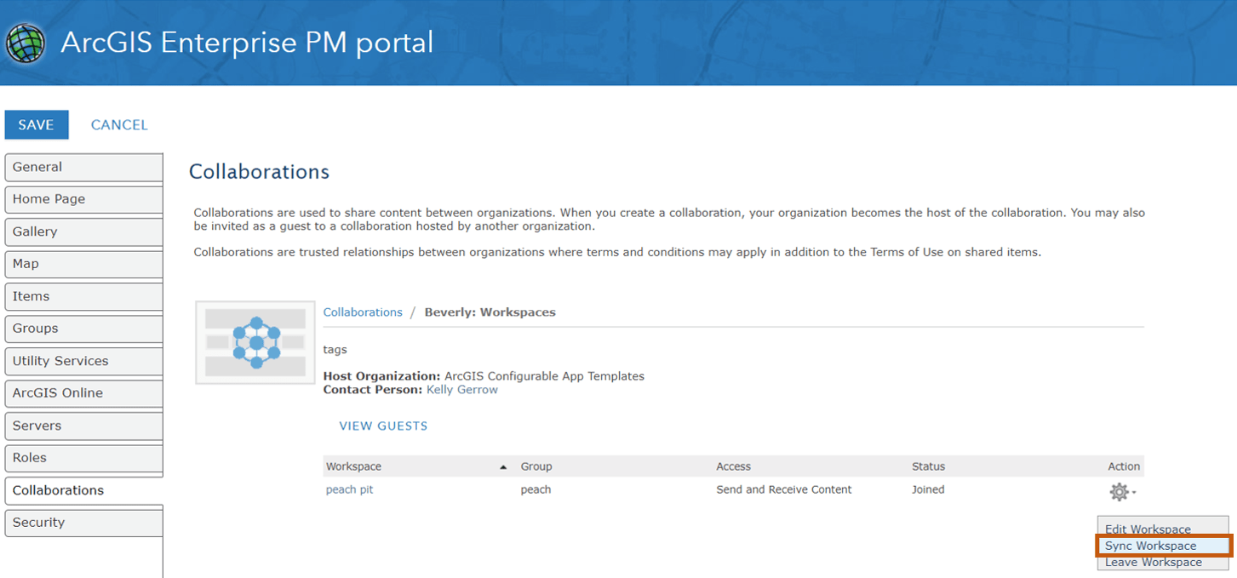The width and height of the screenshot is (1237, 578).
Task: Open the gear Action dropdown for peach pit
Action: [x=1122, y=492]
